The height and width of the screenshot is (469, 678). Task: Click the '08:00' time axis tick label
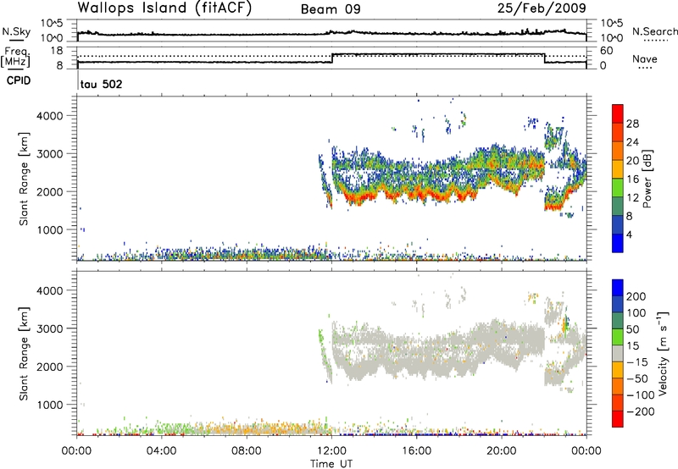pyautogui.click(x=247, y=451)
